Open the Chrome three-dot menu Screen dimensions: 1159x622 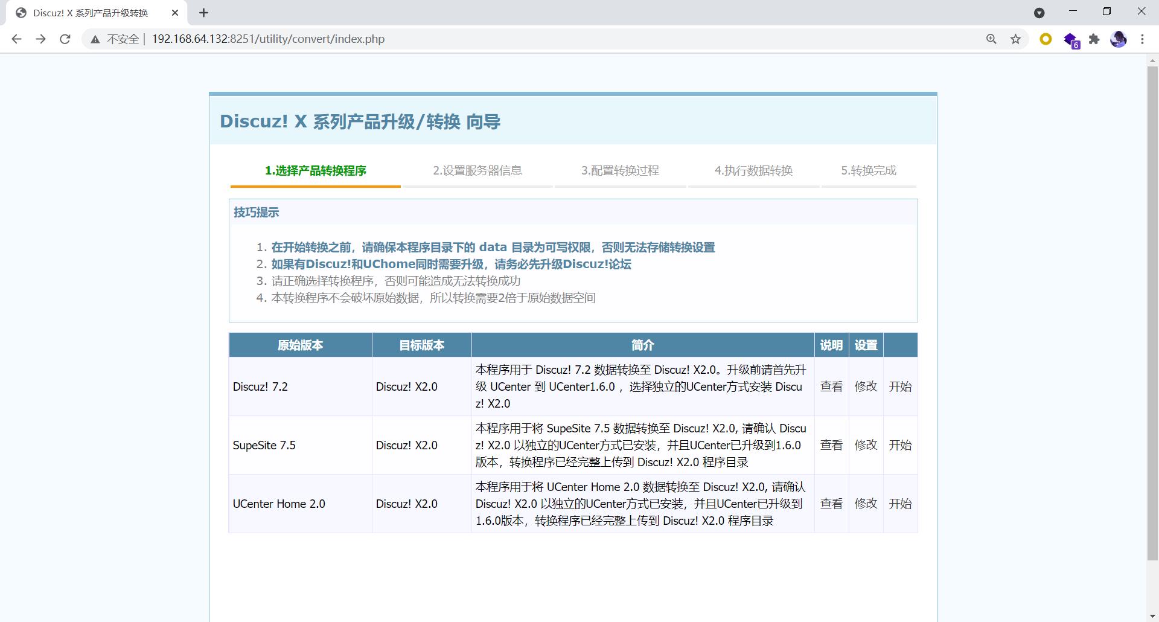[1142, 39]
